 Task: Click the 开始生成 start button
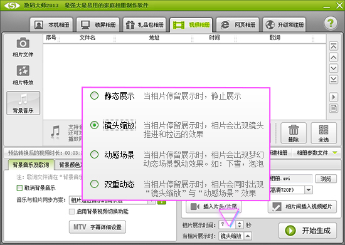click(307, 231)
